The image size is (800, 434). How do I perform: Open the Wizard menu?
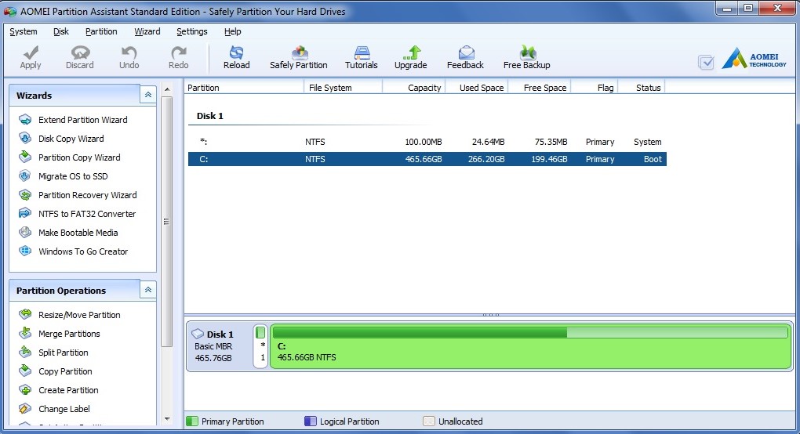[x=147, y=31]
